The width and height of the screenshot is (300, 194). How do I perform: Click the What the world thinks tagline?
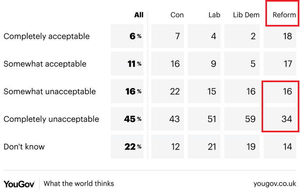click(x=79, y=184)
